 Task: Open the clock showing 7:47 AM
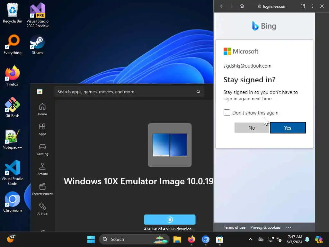click(x=295, y=239)
